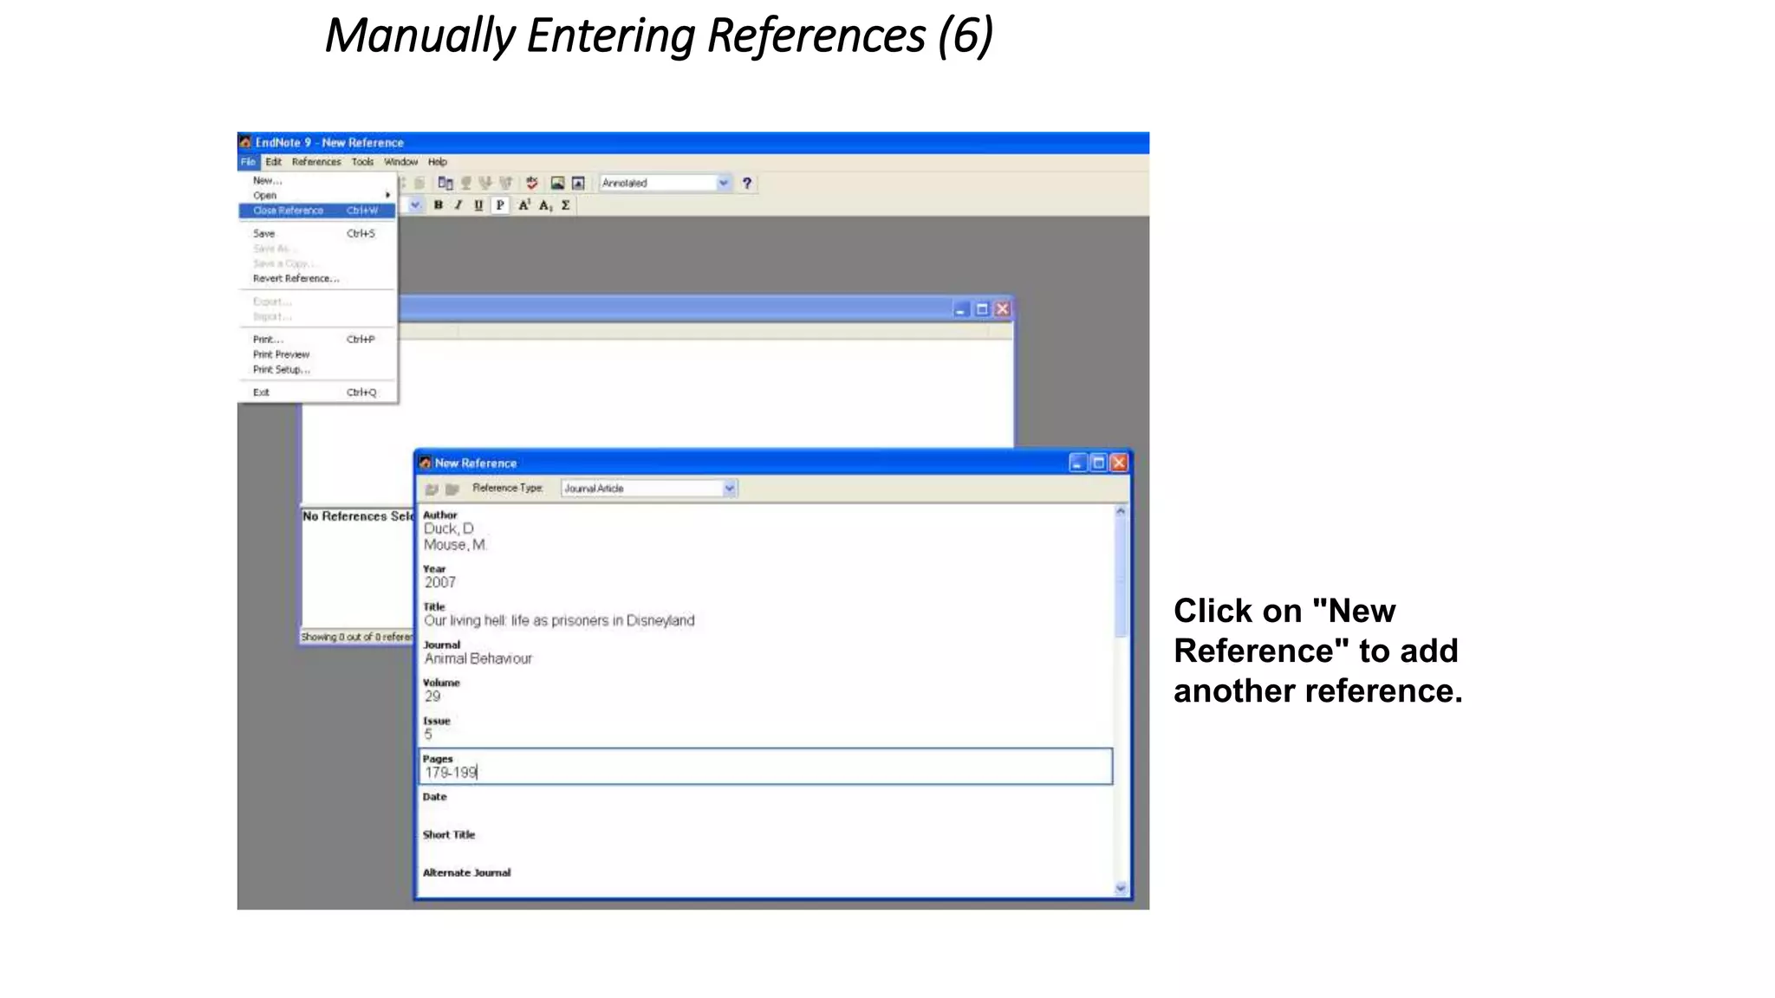The width and height of the screenshot is (1775, 998).
Task: Click the scroll down arrow in New Reference
Action: click(x=1121, y=888)
